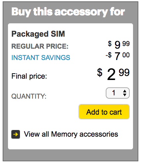Image resolution: width=141 pixels, height=164 pixels.
Task: Click the INSTANT SAVINGS blue link
Action: tap(41, 58)
